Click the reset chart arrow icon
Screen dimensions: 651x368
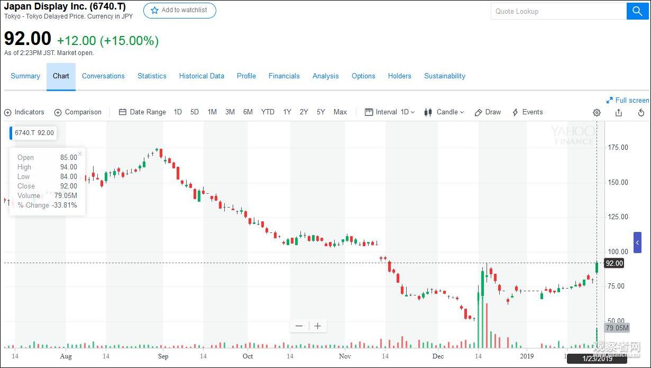[x=641, y=112]
